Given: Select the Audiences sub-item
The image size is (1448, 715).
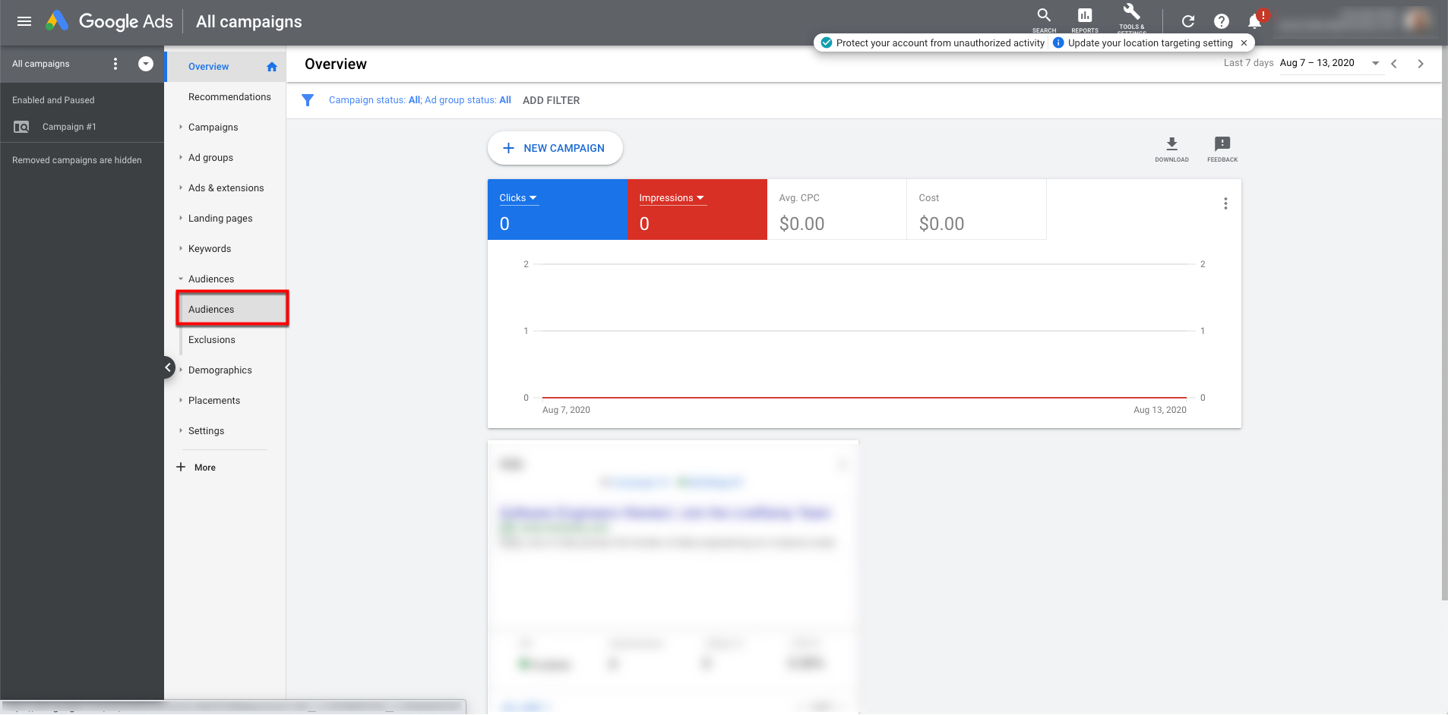Looking at the screenshot, I should coord(232,310).
